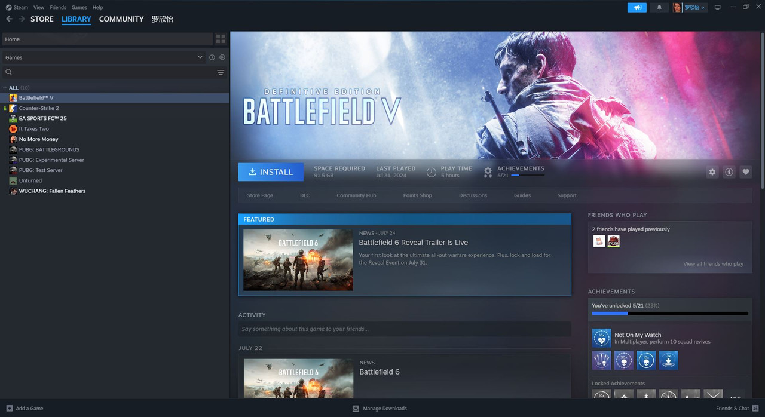Click the 30x skull achievement badge
Image resolution: width=765 pixels, height=417 pixels.
(x=623, y=360)
